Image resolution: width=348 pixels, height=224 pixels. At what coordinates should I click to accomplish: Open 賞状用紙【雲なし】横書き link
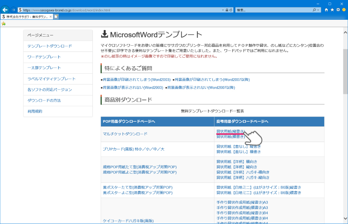click(239, 152)
